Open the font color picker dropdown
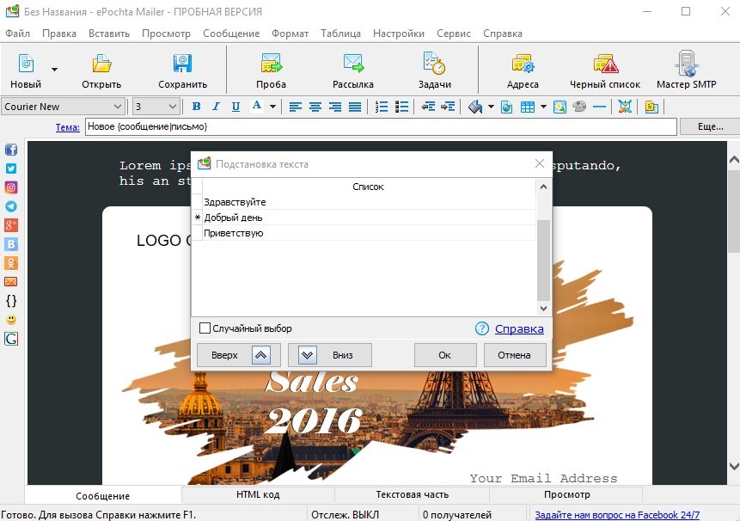Screen dimensions: 740x521 [x=272, y=107]
